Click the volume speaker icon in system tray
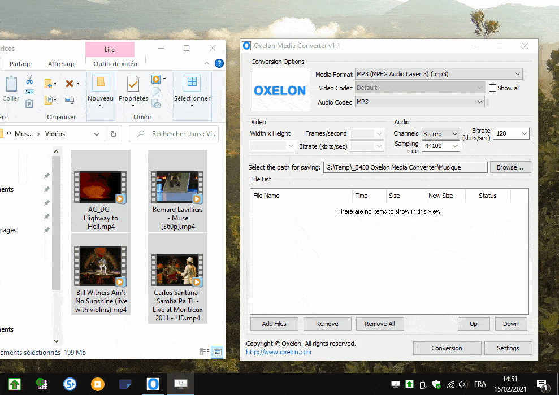Screen dimensions: 559x395 [463, 384]
